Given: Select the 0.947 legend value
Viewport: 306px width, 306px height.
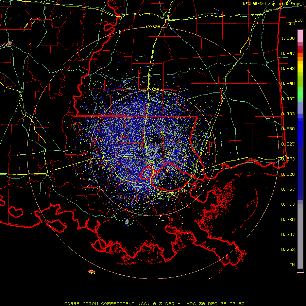Looking at the screenshot, I should click(x=288, y=53).
